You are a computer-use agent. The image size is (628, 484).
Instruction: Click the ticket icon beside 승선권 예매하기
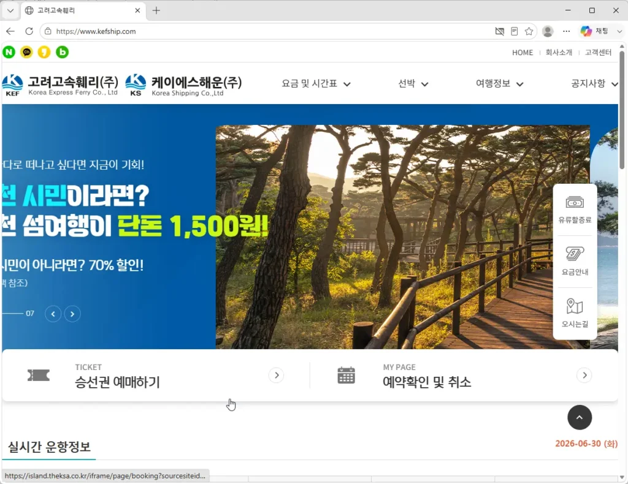[x=39, y=375]
